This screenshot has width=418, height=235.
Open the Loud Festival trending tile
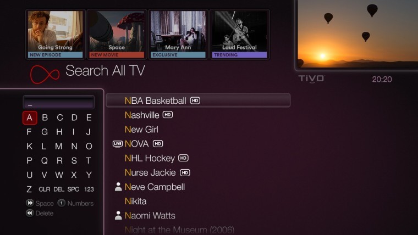point(239,35)
